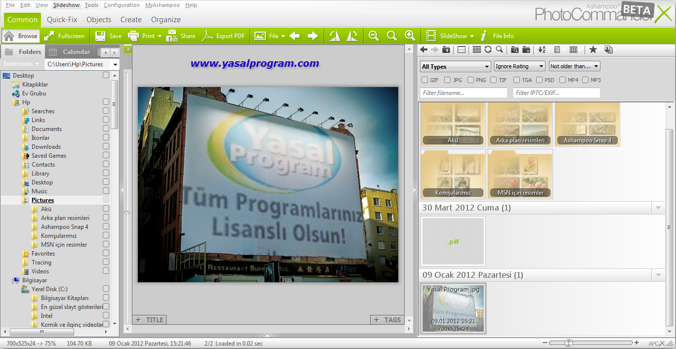Go to previous image arrow
The width and height of the screenshot is (676, 349).
[x=295, y=36]
